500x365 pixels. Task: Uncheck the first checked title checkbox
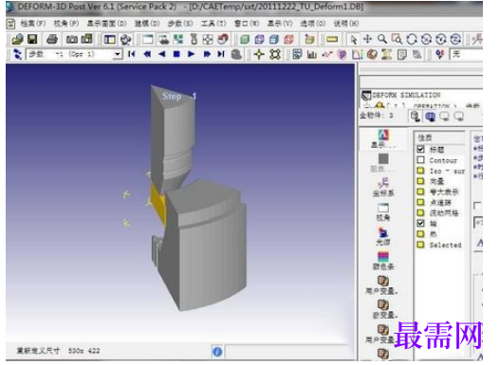[421, 149]
